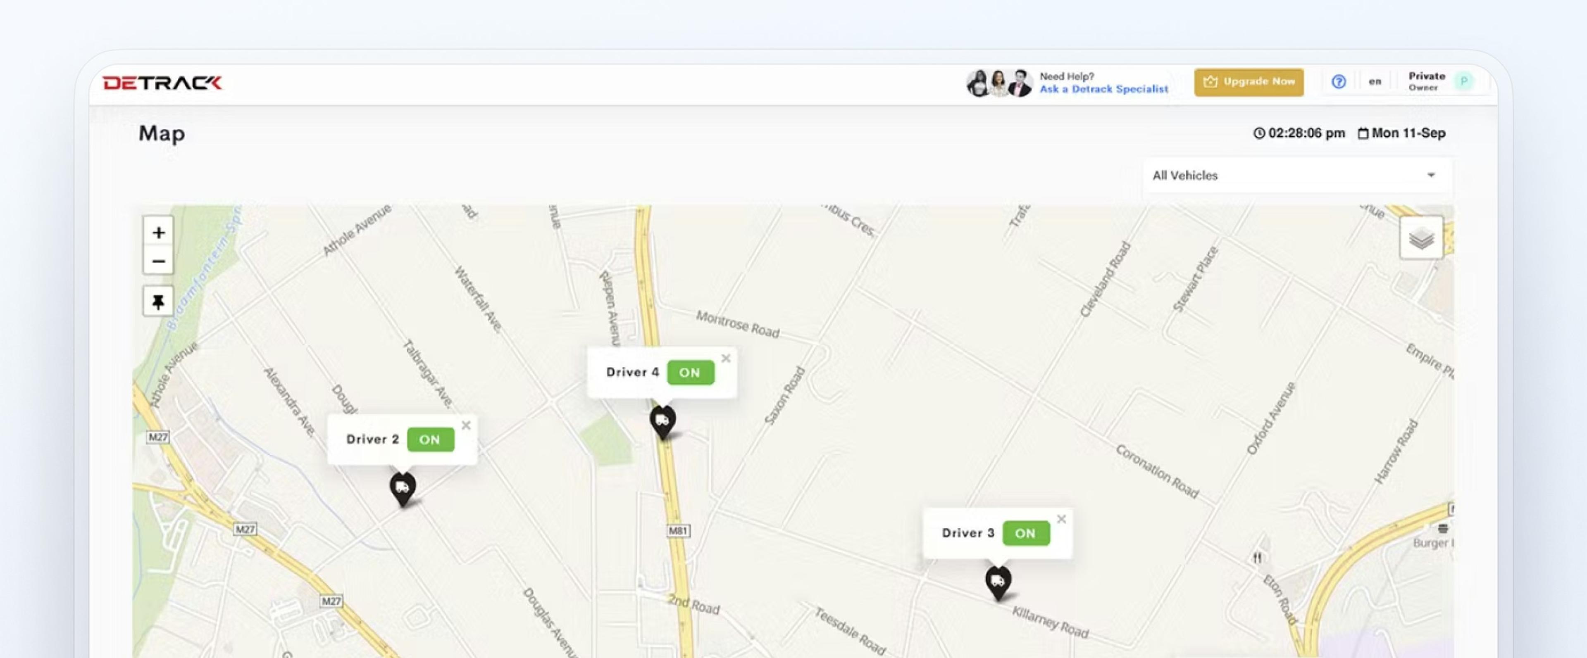1587x658 pixels.
Task: Toggle Driver 2 ON status
Action: tap(431, 439)
